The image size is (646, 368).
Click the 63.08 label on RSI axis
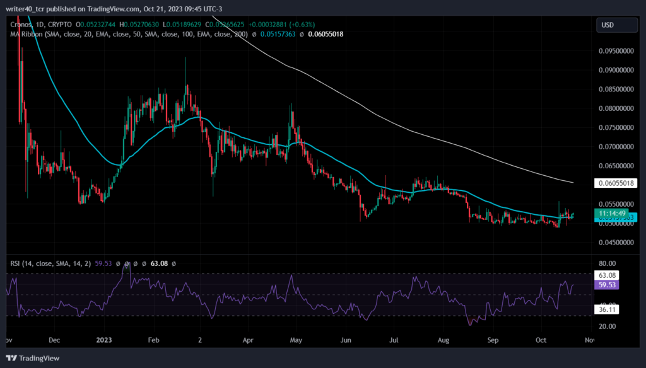pos(607,275)
